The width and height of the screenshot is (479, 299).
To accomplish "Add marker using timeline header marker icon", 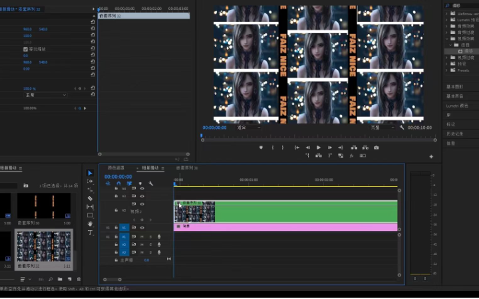I will pyautogui.click(x=140, y=183).
